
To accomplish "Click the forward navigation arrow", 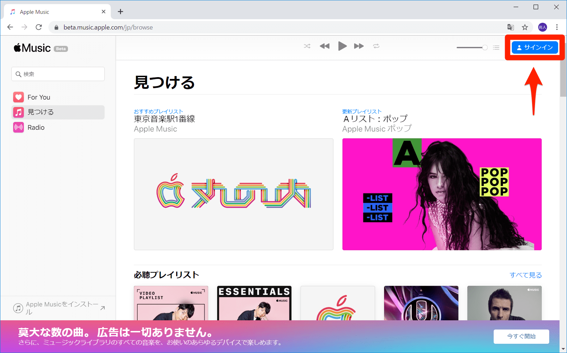I will tap(24, 27).
